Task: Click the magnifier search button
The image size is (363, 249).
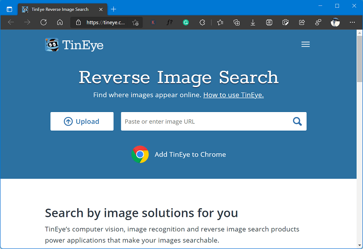Action: (x=297, y=121)
